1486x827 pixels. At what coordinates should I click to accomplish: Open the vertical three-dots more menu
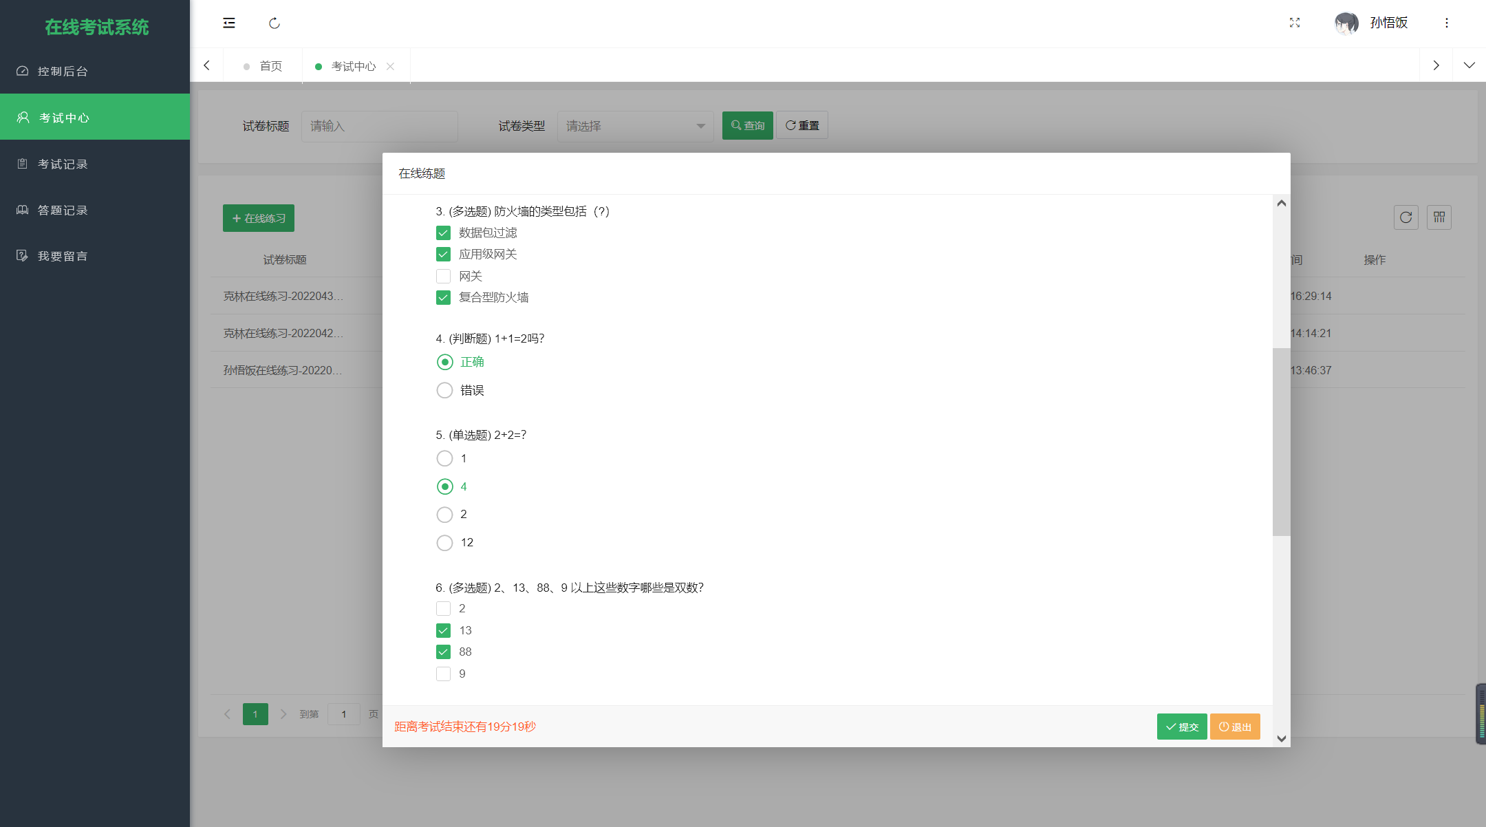pos(1447,23)
